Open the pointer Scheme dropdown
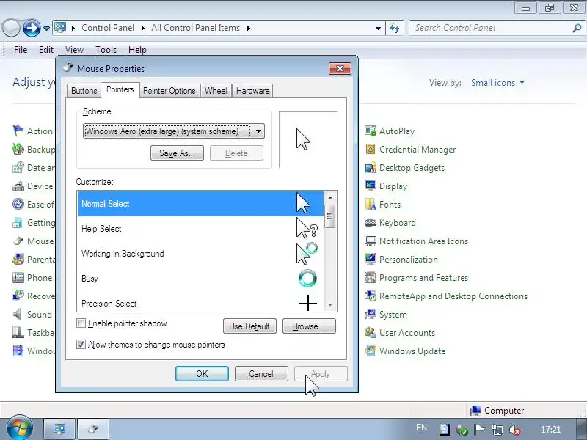 [174, 131]
